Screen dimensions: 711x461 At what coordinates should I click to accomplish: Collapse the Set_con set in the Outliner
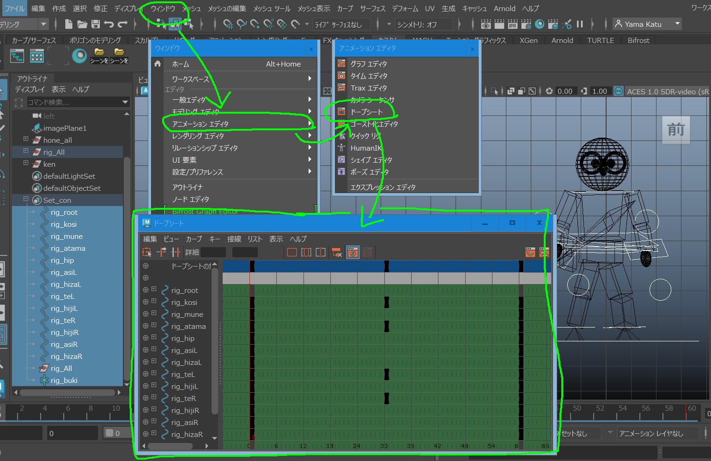click(26, 199)
